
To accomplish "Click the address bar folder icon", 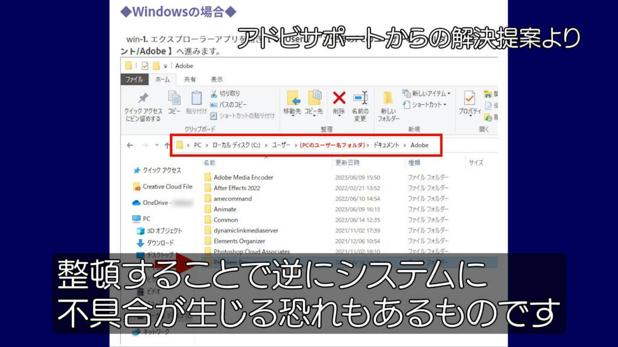I will pos(179,145).
